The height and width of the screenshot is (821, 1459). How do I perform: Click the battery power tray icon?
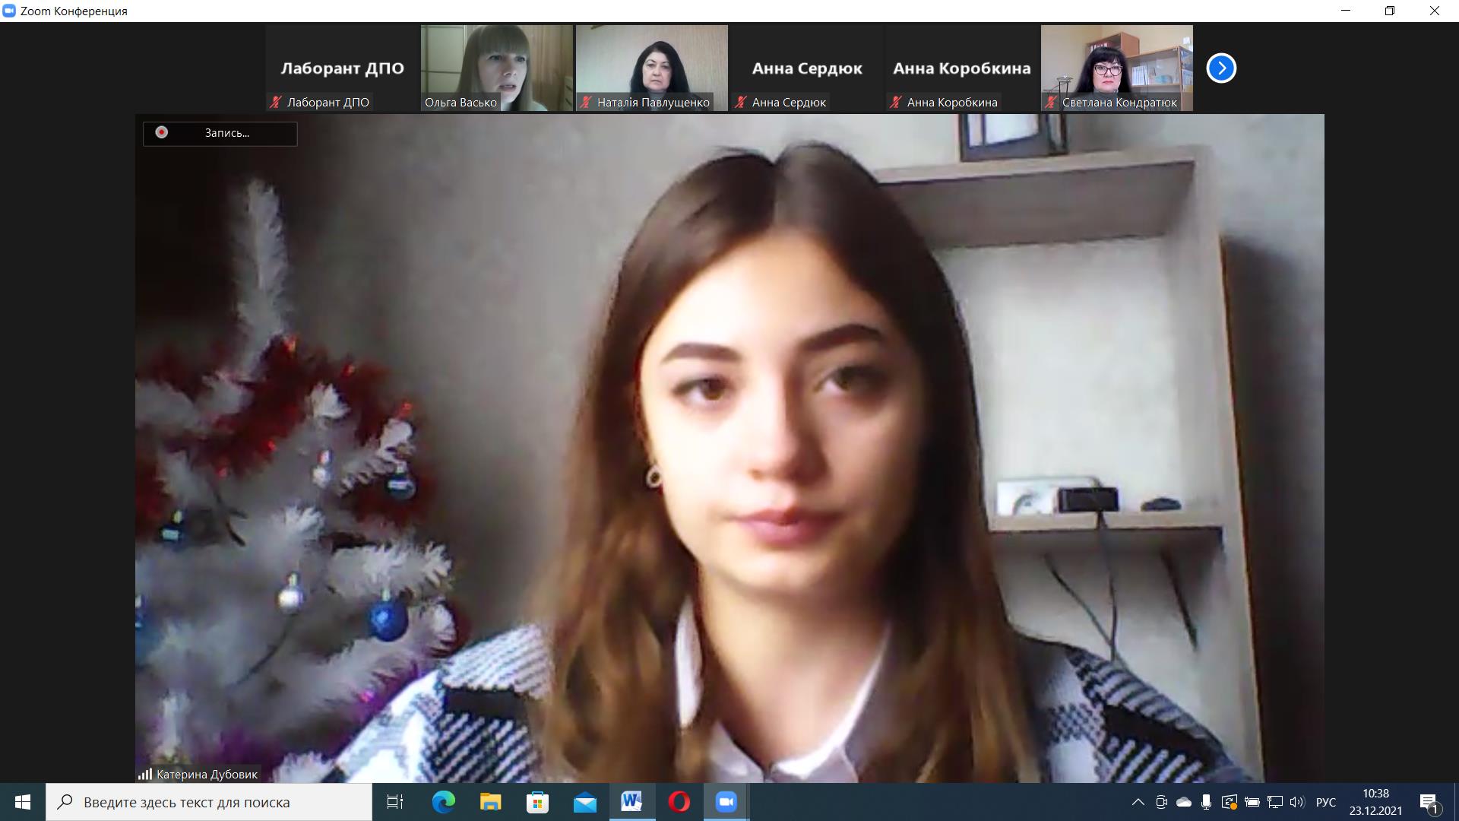pos(1252,802)
